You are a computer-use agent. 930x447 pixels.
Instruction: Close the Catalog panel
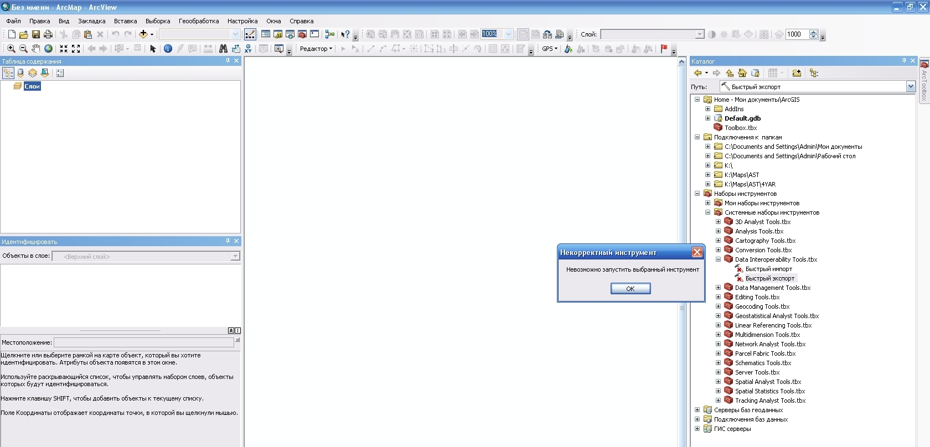tap(913, 61)
